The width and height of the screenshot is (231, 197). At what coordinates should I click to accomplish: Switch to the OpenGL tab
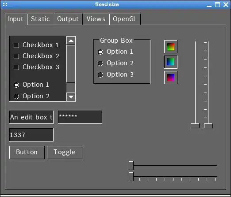click(x=125, y=19)
